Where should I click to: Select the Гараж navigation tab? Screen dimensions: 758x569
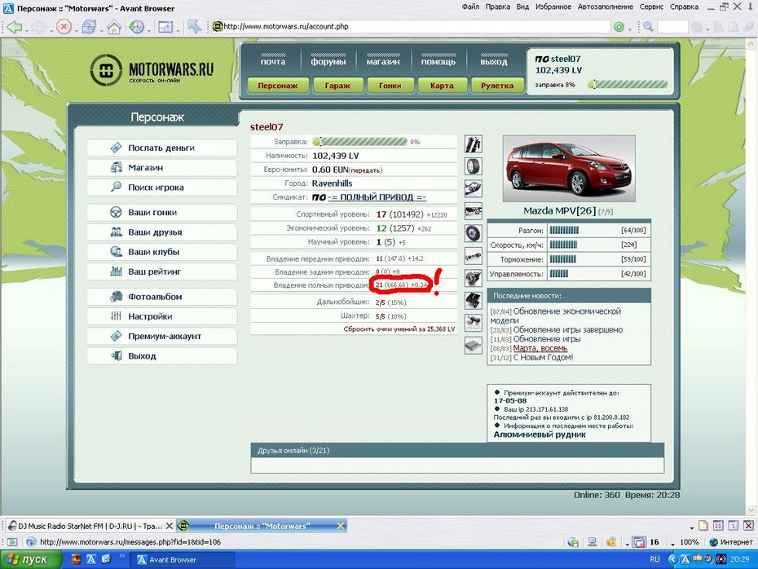point(337,86)
